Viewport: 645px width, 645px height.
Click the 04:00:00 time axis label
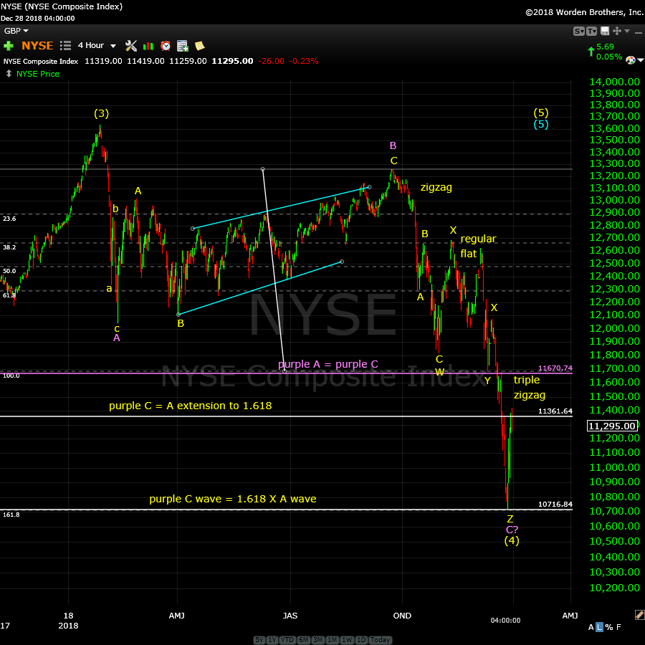click(505, 621)
